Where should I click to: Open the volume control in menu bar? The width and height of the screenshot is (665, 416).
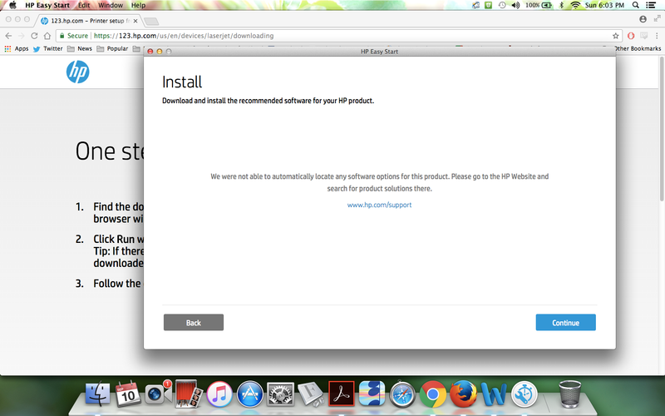(515, 5)
